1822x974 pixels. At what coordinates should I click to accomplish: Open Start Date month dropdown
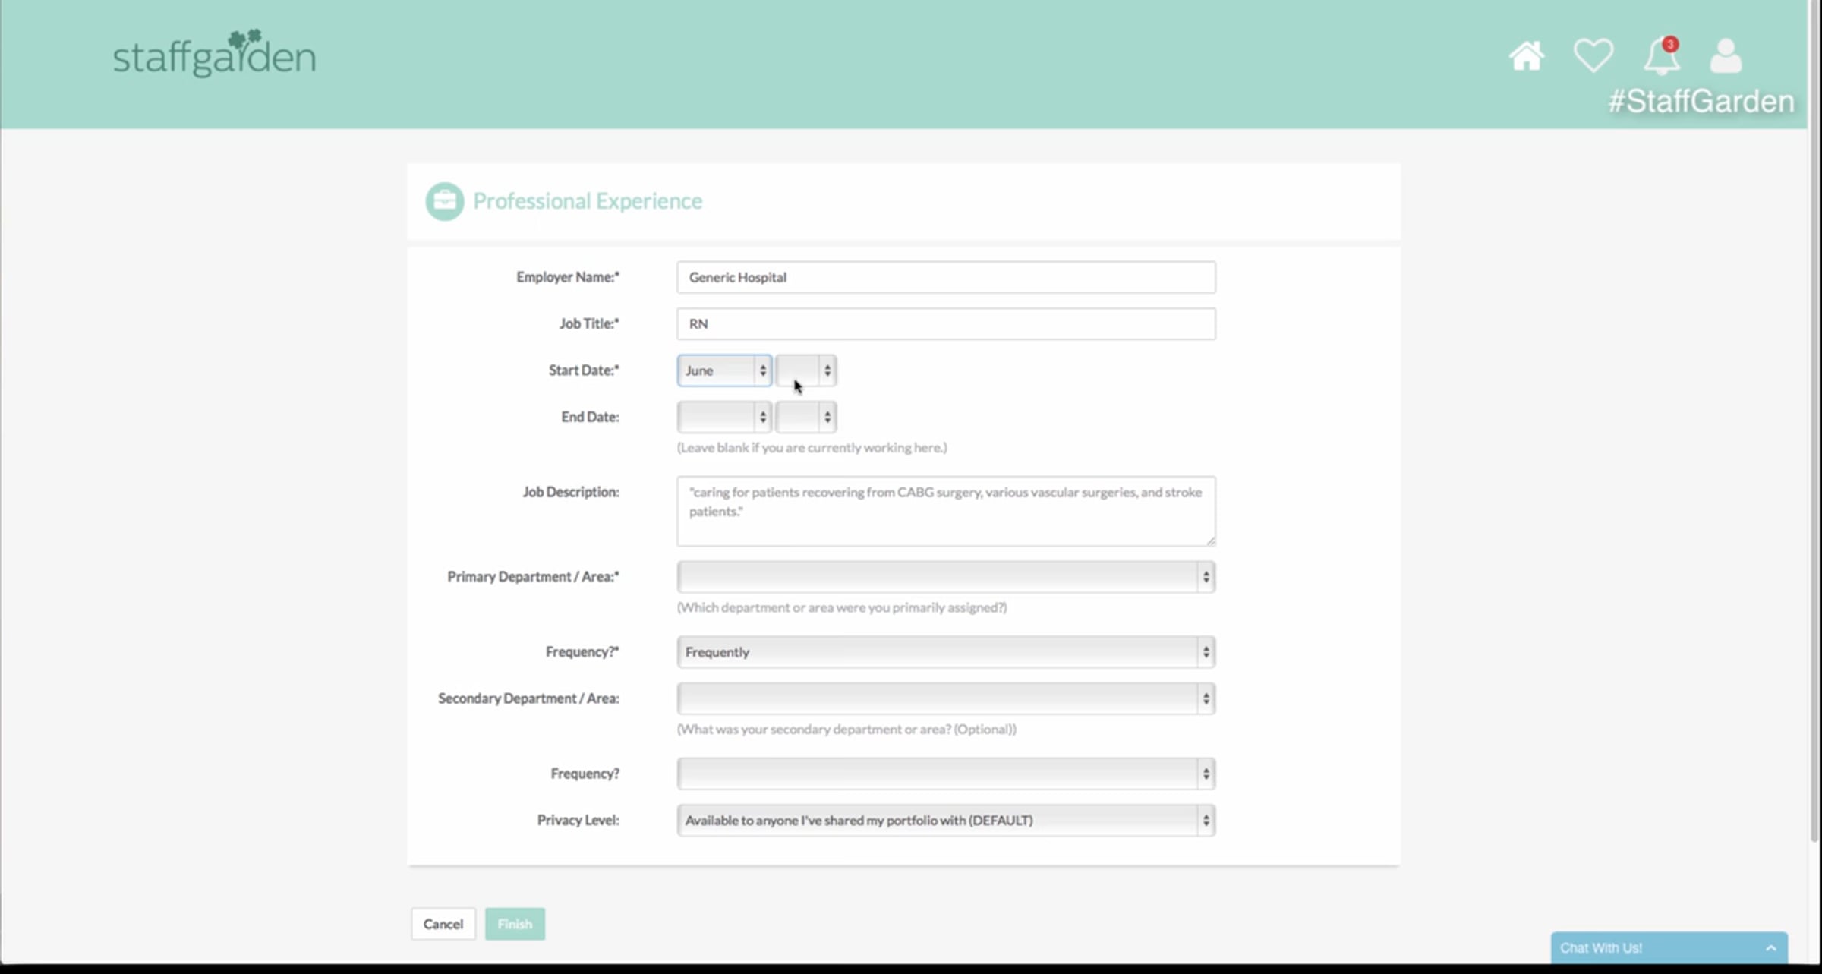pos(724,370)
